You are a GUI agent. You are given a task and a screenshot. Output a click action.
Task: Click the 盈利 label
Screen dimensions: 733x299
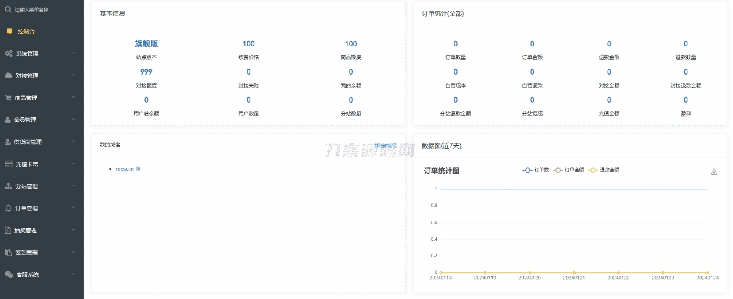[x=686, y=114]
